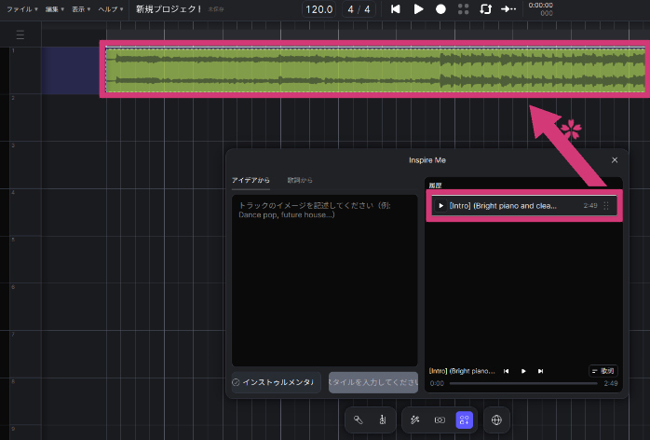This screenshot has width=650, height=440.
Task: Open the ファイル menu
Action: [20, 9]
